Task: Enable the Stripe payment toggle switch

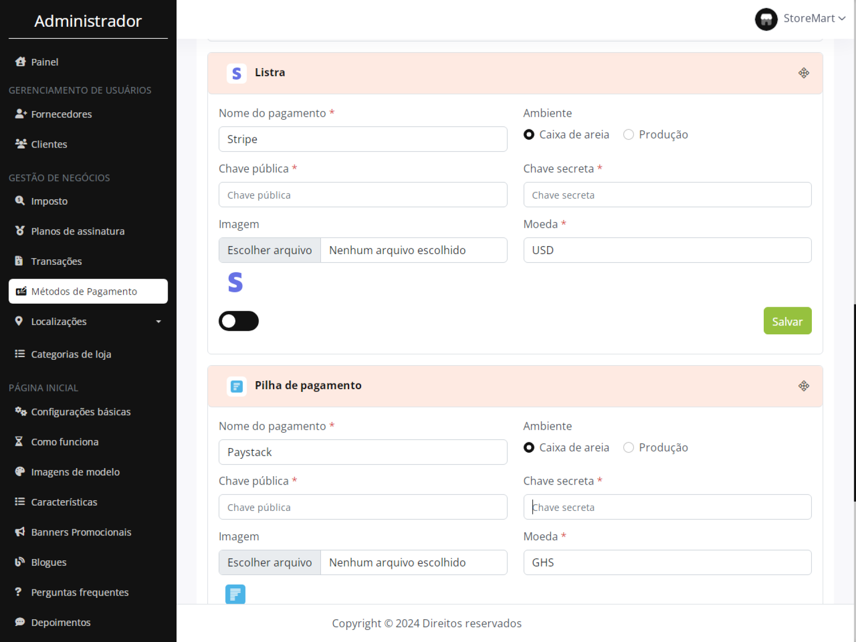Action: [239, 321]
